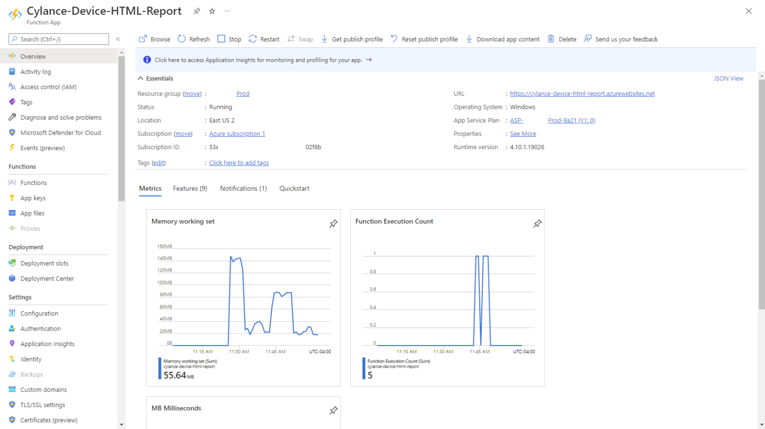Click See More properties link
The width and height of the screenshot is (765, 429).
click(x=523, y=134)
